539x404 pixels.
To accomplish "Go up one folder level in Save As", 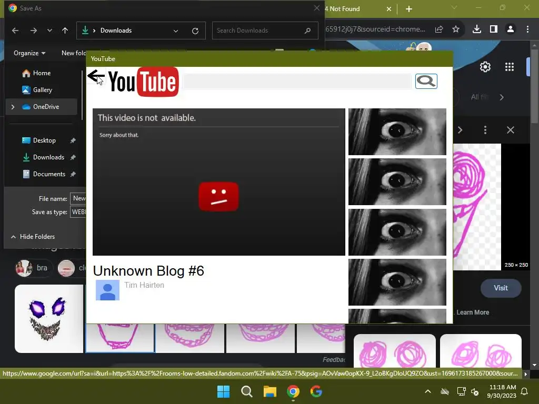I will pos(65,31).
